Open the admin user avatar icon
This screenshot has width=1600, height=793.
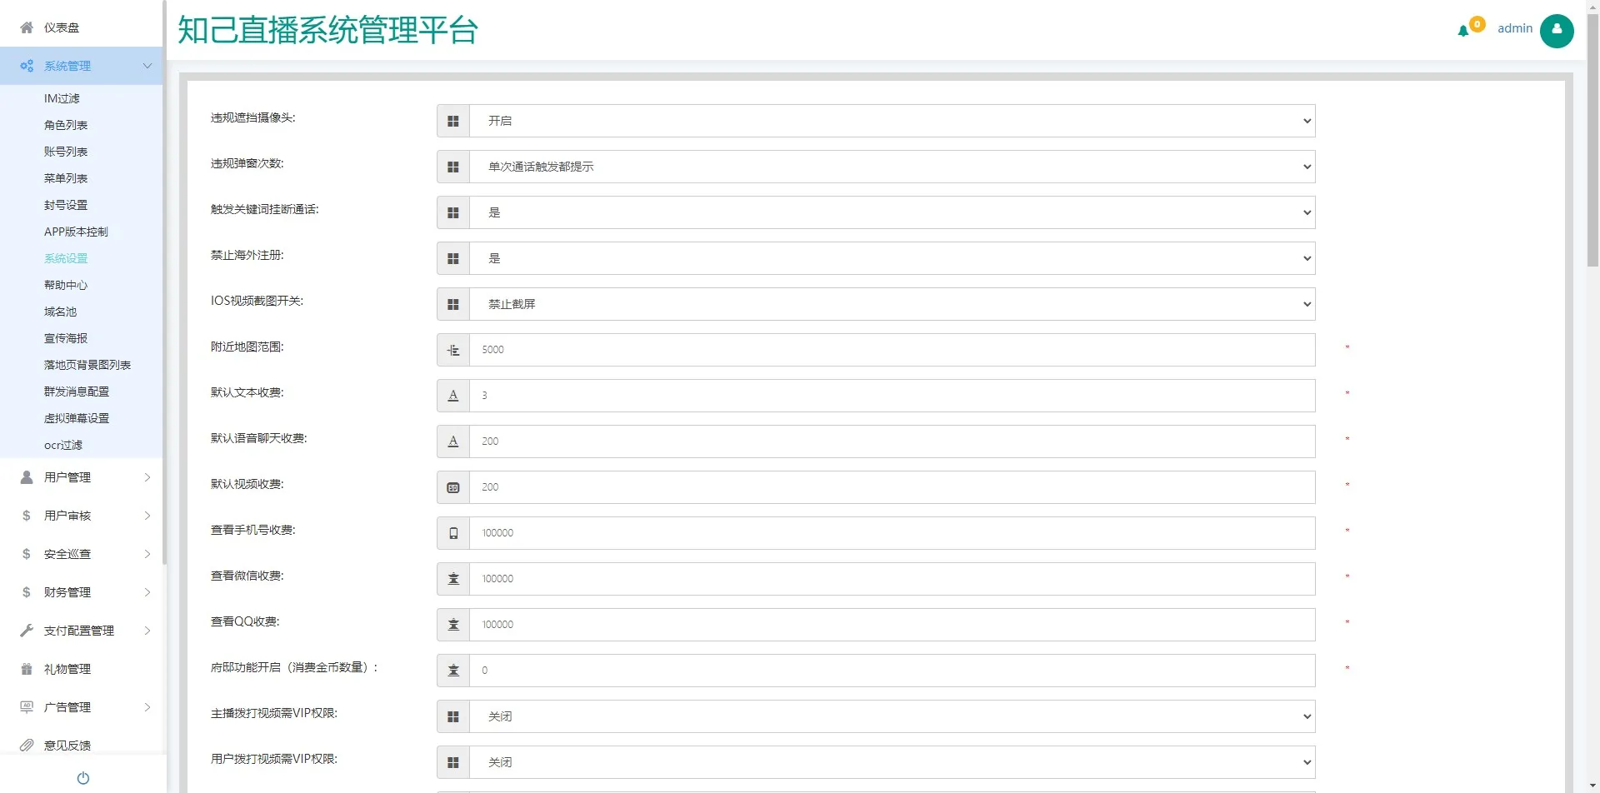(1556, 31)
